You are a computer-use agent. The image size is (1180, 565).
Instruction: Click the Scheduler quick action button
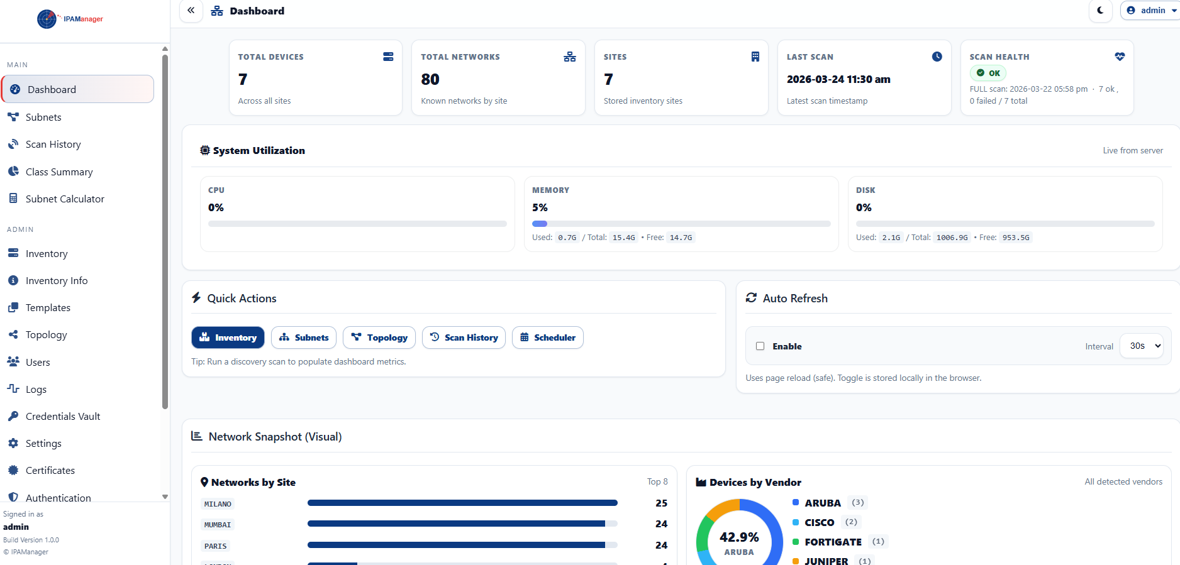(547, 337)
